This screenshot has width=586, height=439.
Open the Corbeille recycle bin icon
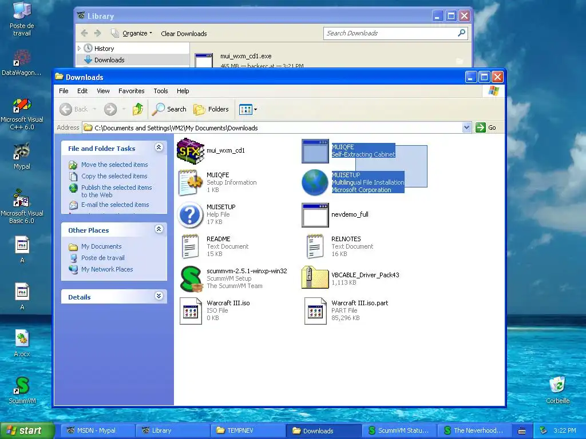tap(557, 390)
